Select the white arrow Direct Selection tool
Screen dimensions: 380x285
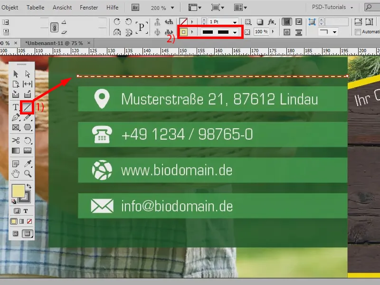(x=28, y=74)
